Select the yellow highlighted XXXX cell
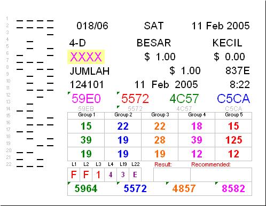Image resolution: width=266 pixels, height=206 pixels. (x=86, y=57)
